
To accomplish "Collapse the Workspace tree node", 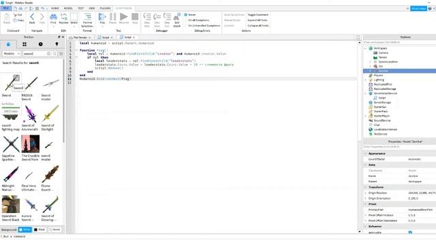I will pyautogui.click(x=365, y=48).
